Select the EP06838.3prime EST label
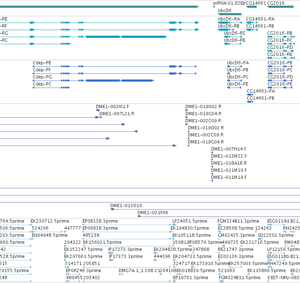This screenshot has height=283, width=300. point(100,228)
